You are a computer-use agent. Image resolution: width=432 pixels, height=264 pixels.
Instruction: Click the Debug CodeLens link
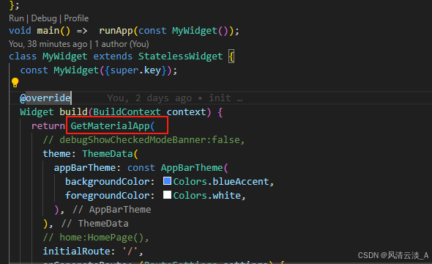tap(44, 18)
